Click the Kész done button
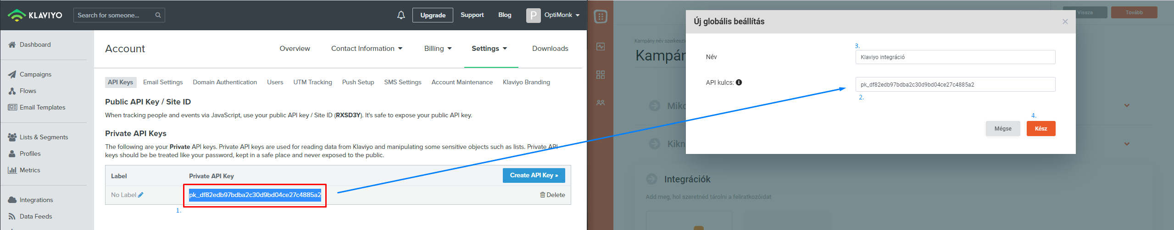This screenshot has width=1174, height=230. coord(1041,129)
